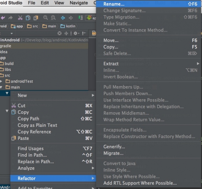202x189 pixels.
Task: Click the Copy icon in main toolbar
Action: point(28,18)
